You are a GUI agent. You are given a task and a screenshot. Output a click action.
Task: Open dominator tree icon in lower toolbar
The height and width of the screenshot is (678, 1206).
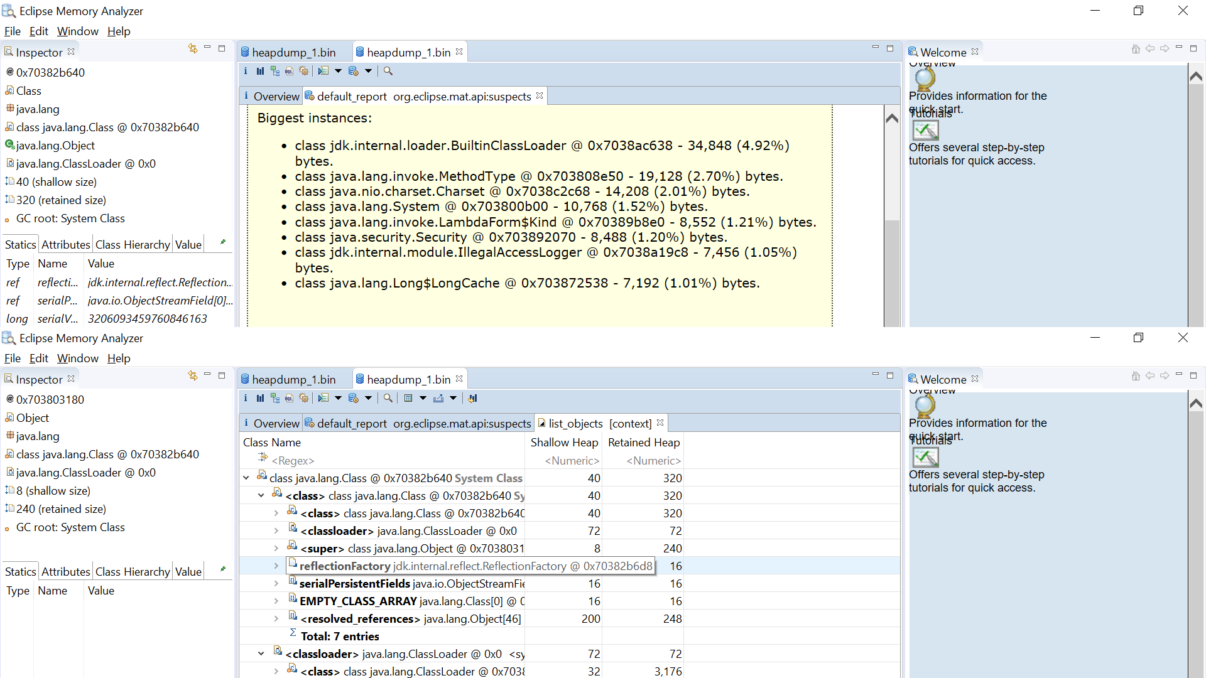point(274,398)
